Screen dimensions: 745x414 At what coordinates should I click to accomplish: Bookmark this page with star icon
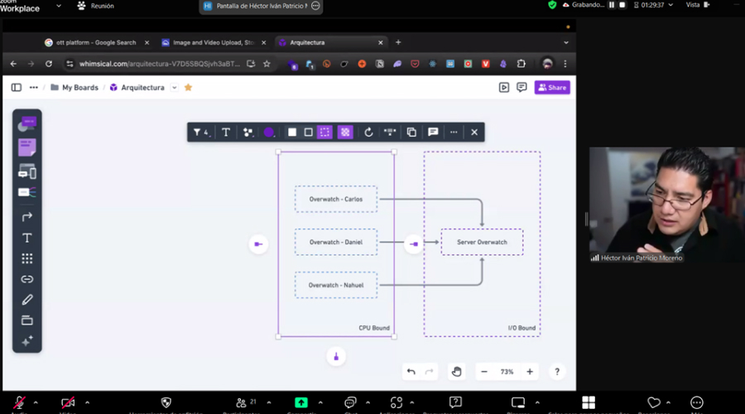[267, 64]
